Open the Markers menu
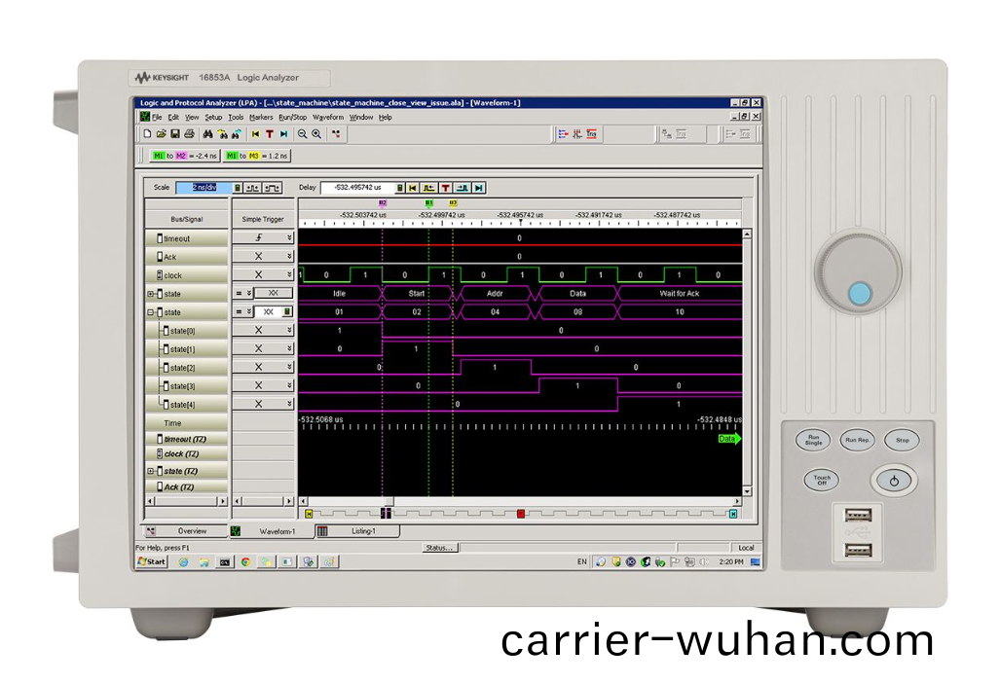Viewport: 1000px width, 684px height. (261, 117)
